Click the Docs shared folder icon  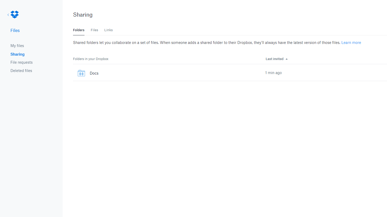pos(81,73)
